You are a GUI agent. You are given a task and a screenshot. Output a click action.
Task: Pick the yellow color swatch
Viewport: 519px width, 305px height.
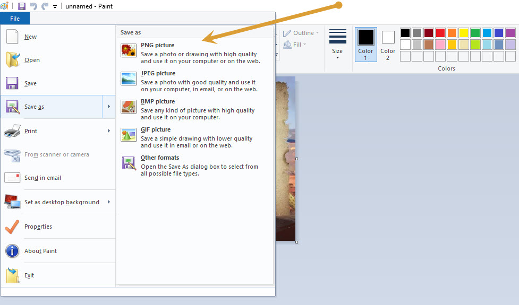tap(464, 33)
